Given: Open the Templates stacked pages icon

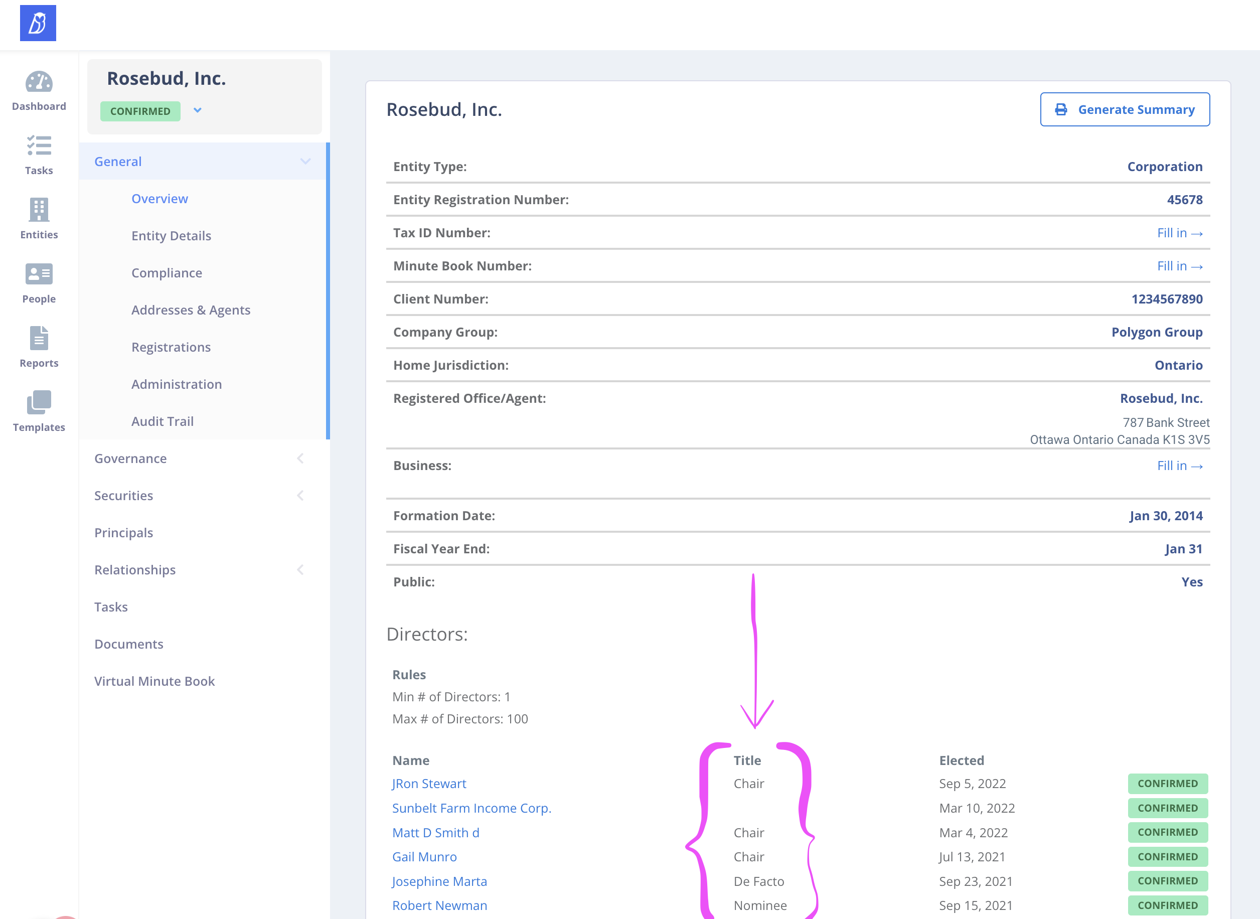Looking at the screenshot, I should 39,402.
